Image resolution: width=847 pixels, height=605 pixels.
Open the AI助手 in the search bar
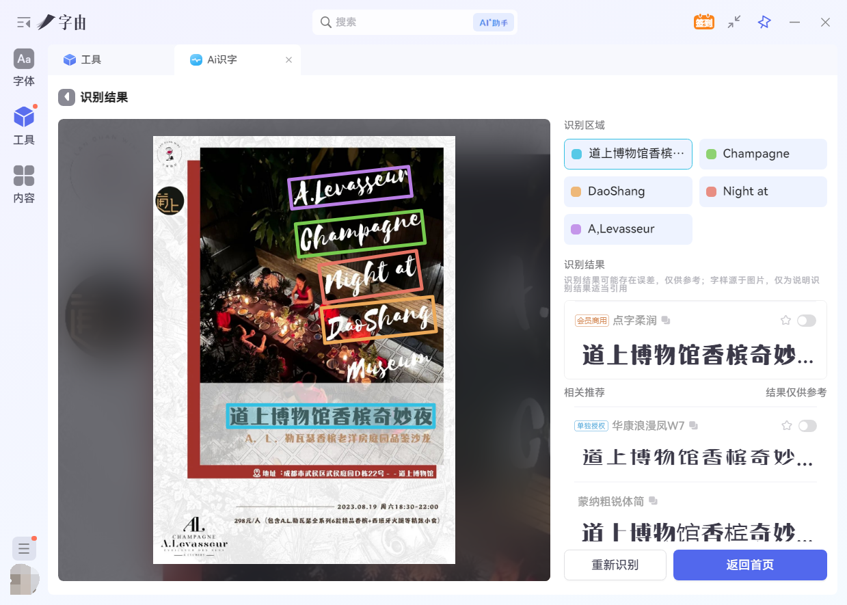point(493,22)
